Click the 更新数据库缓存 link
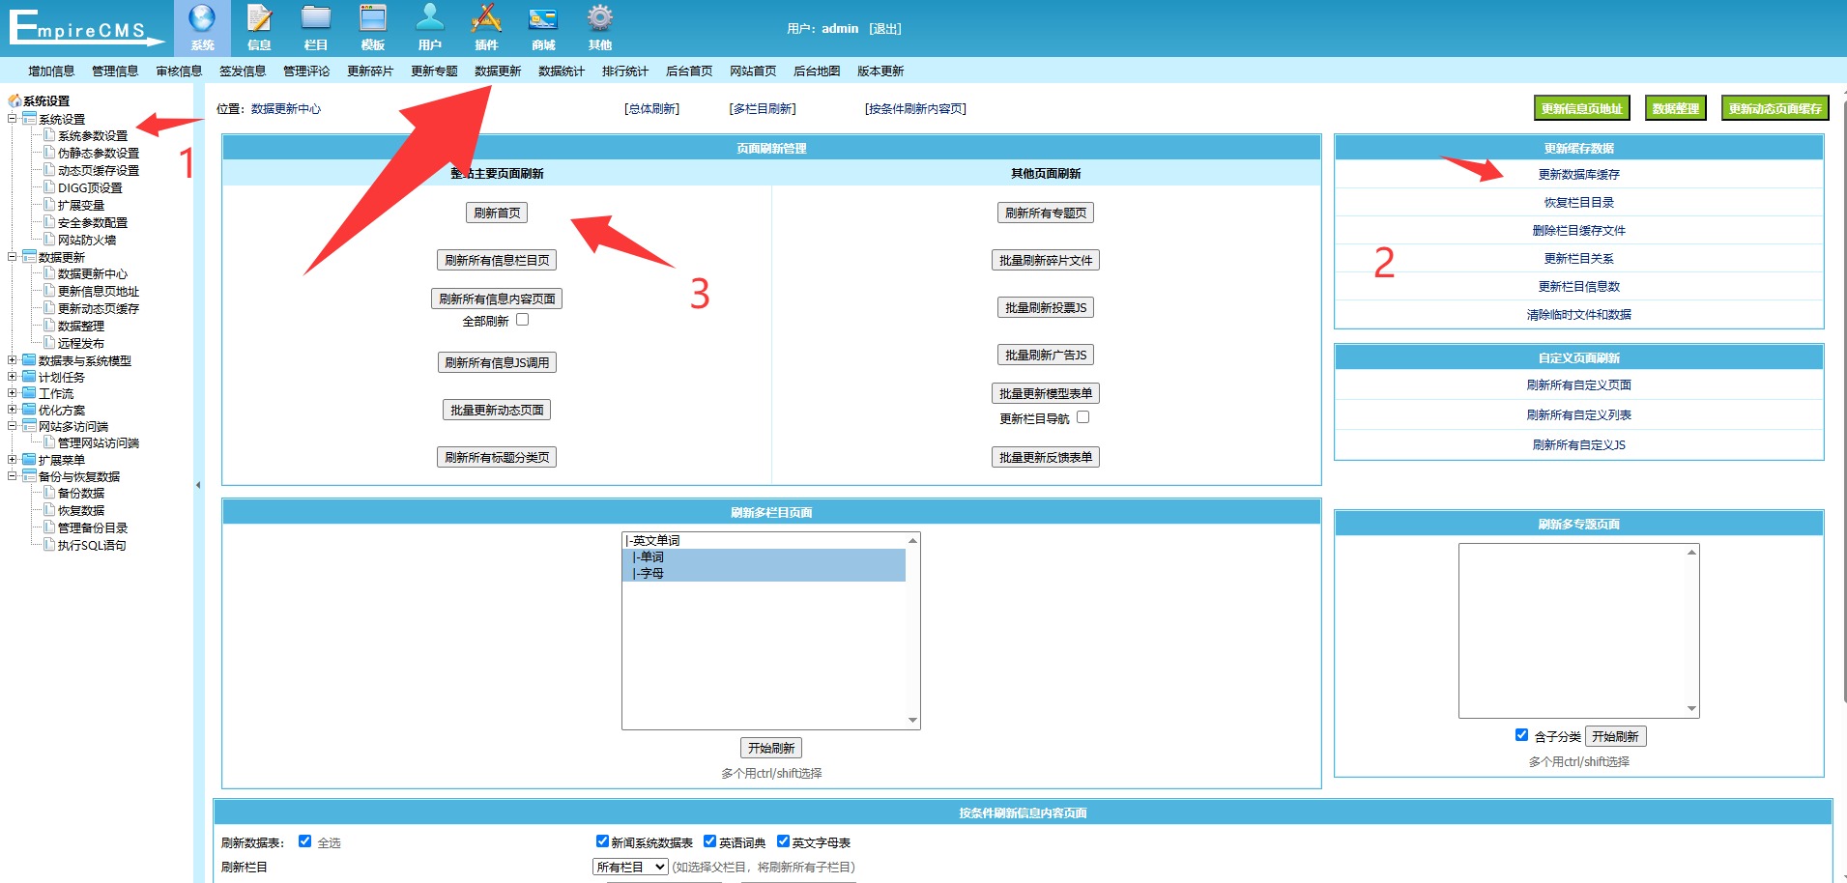Viewport: 1847px width, 883px height. point(1578,175)
